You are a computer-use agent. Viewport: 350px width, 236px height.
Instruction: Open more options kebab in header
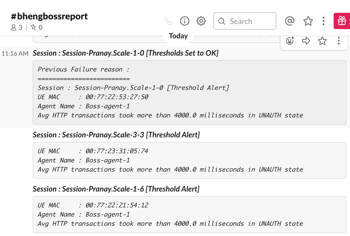click(323, 21)
